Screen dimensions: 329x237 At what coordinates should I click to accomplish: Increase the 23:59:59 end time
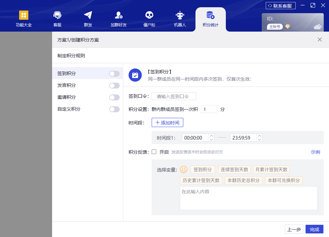pos(259,136)
